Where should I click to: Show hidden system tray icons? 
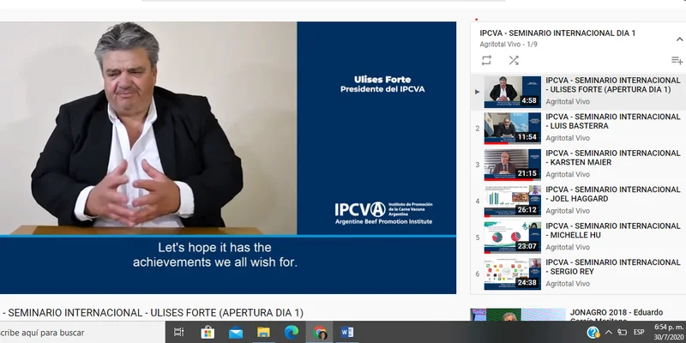click(609, 333)
